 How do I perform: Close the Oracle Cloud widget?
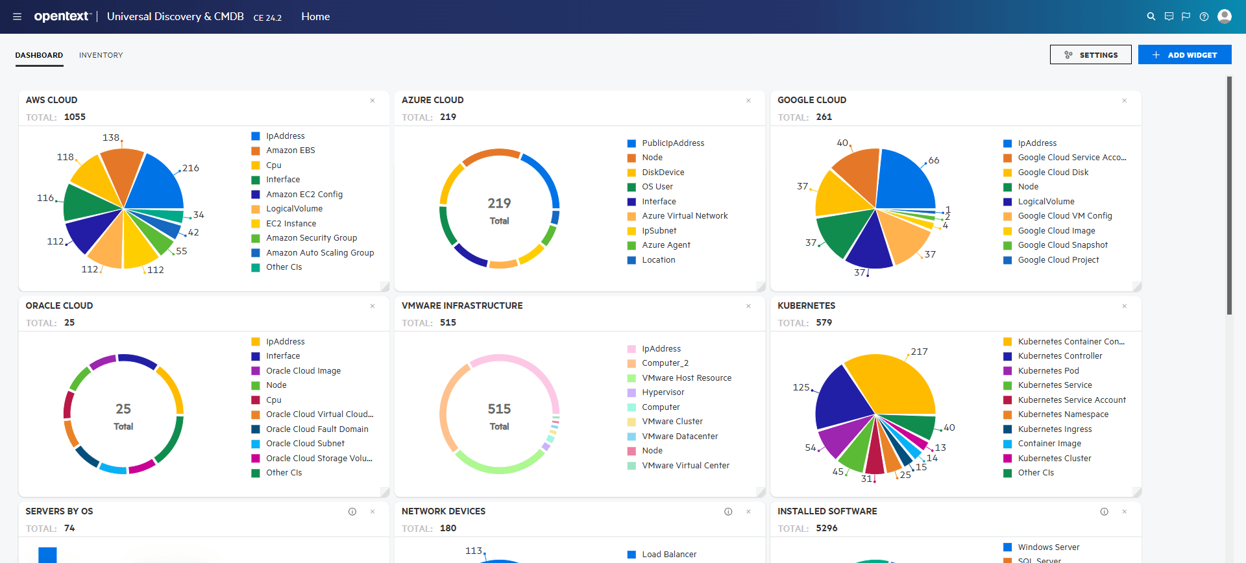pos(373,306)
